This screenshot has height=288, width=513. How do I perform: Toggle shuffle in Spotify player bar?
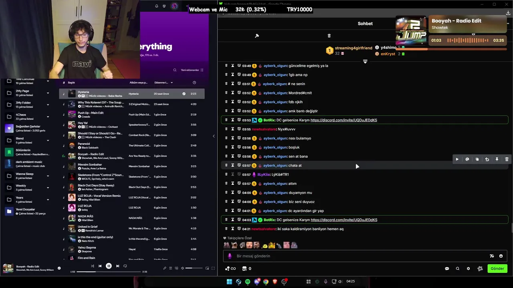[92, 266]
